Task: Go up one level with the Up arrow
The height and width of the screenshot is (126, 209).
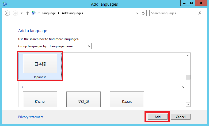Action: (x=28, y=13)
